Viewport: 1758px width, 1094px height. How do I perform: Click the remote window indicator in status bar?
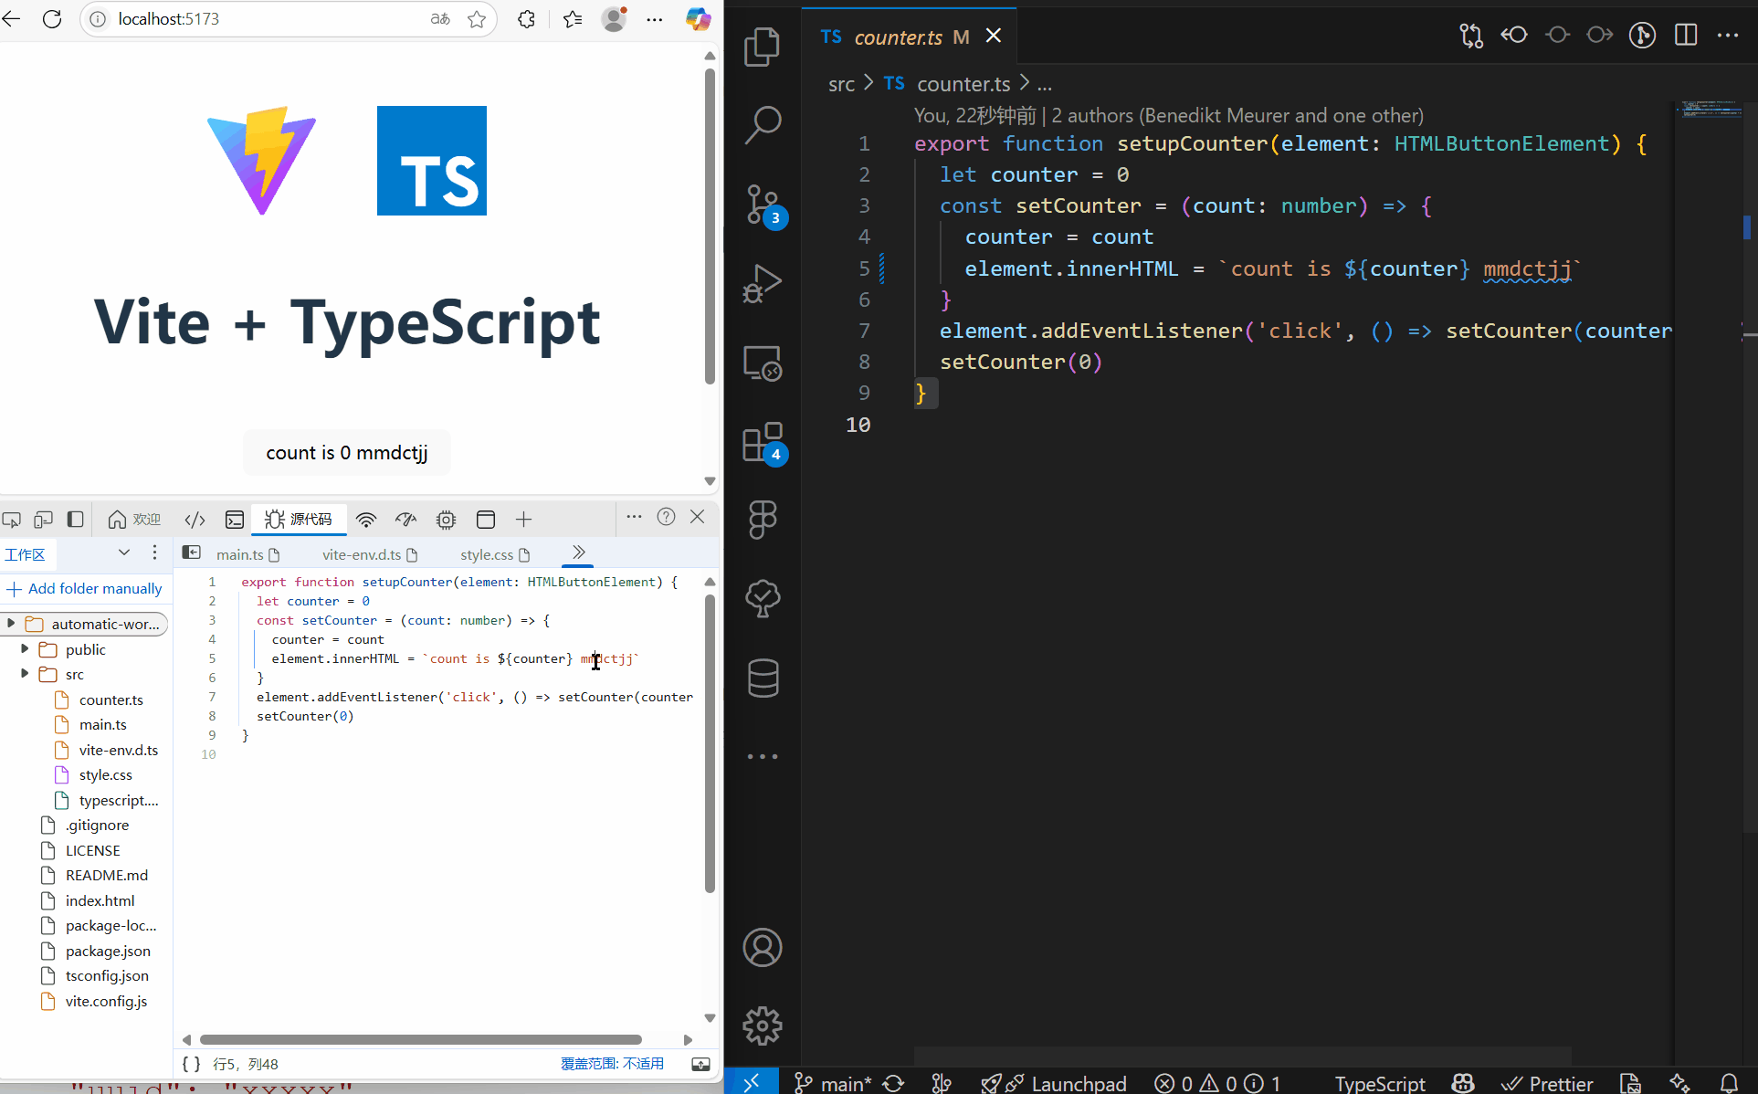click(x=752, y=1082)
